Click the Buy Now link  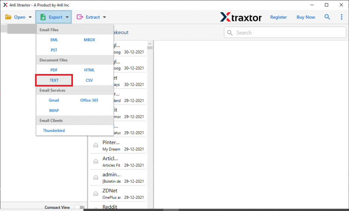click(x=305, y=17)
